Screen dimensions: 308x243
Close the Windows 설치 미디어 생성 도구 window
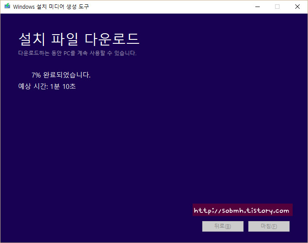click(297, 7)
